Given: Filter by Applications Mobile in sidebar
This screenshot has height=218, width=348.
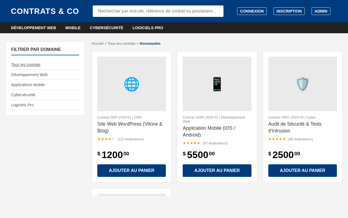Looking at the screenshot, I should coord(28,85).
